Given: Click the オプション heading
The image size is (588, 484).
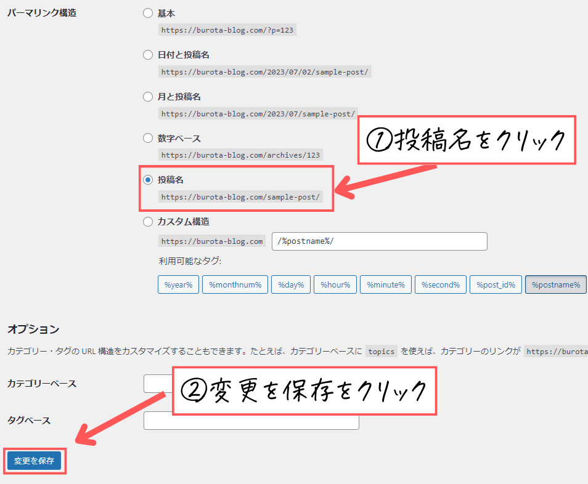Looking at the screenshot, I should coord(33,329).
